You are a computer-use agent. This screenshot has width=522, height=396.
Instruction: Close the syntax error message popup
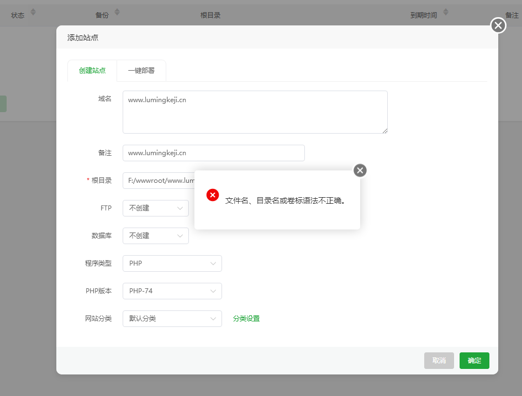360,171
